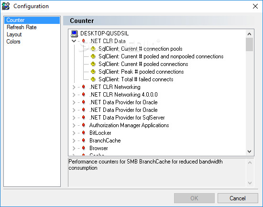The image size is (263, 207).
Task: Open the Colors settings page
Action: click(13, 42)
